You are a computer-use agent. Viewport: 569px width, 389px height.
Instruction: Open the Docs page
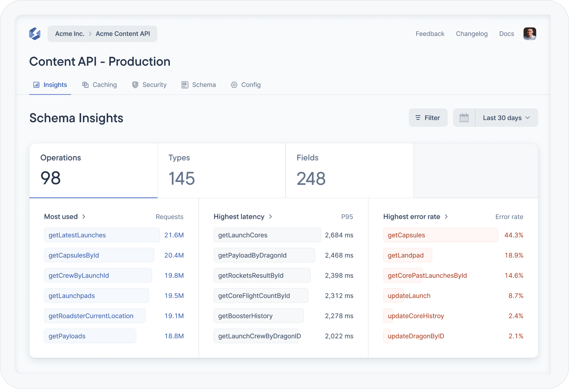click(x=506, y=34)
